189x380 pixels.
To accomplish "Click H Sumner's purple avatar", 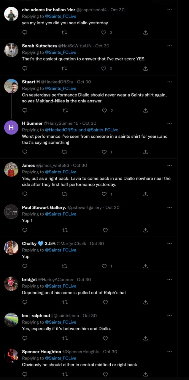I will pyautogui.click(x=11, y=127).
